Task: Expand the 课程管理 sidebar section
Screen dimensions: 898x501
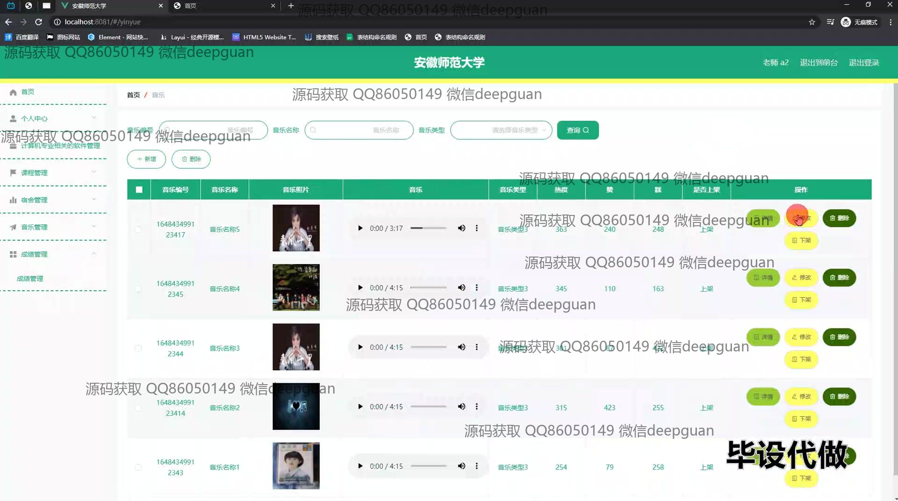Action: click(53, 173)
